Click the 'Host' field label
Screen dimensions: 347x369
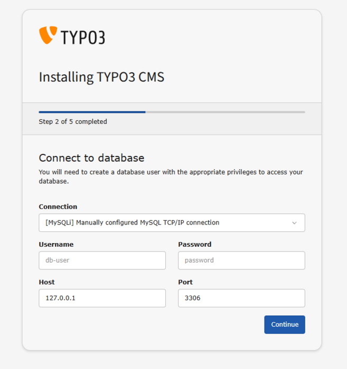[46, 282]
